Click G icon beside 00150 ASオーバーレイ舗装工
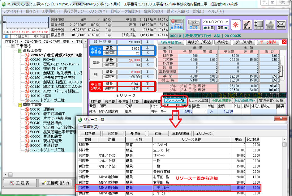The width and height of the screenshot is (292, 196). click(27, 91)
